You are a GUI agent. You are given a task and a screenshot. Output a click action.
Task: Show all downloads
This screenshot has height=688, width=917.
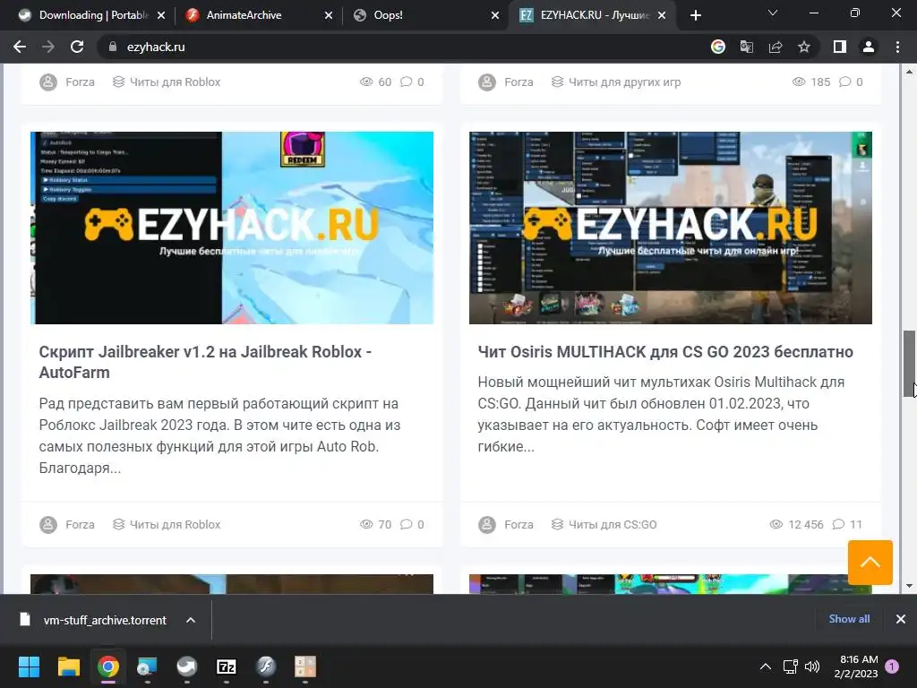(x=849, y=619)
